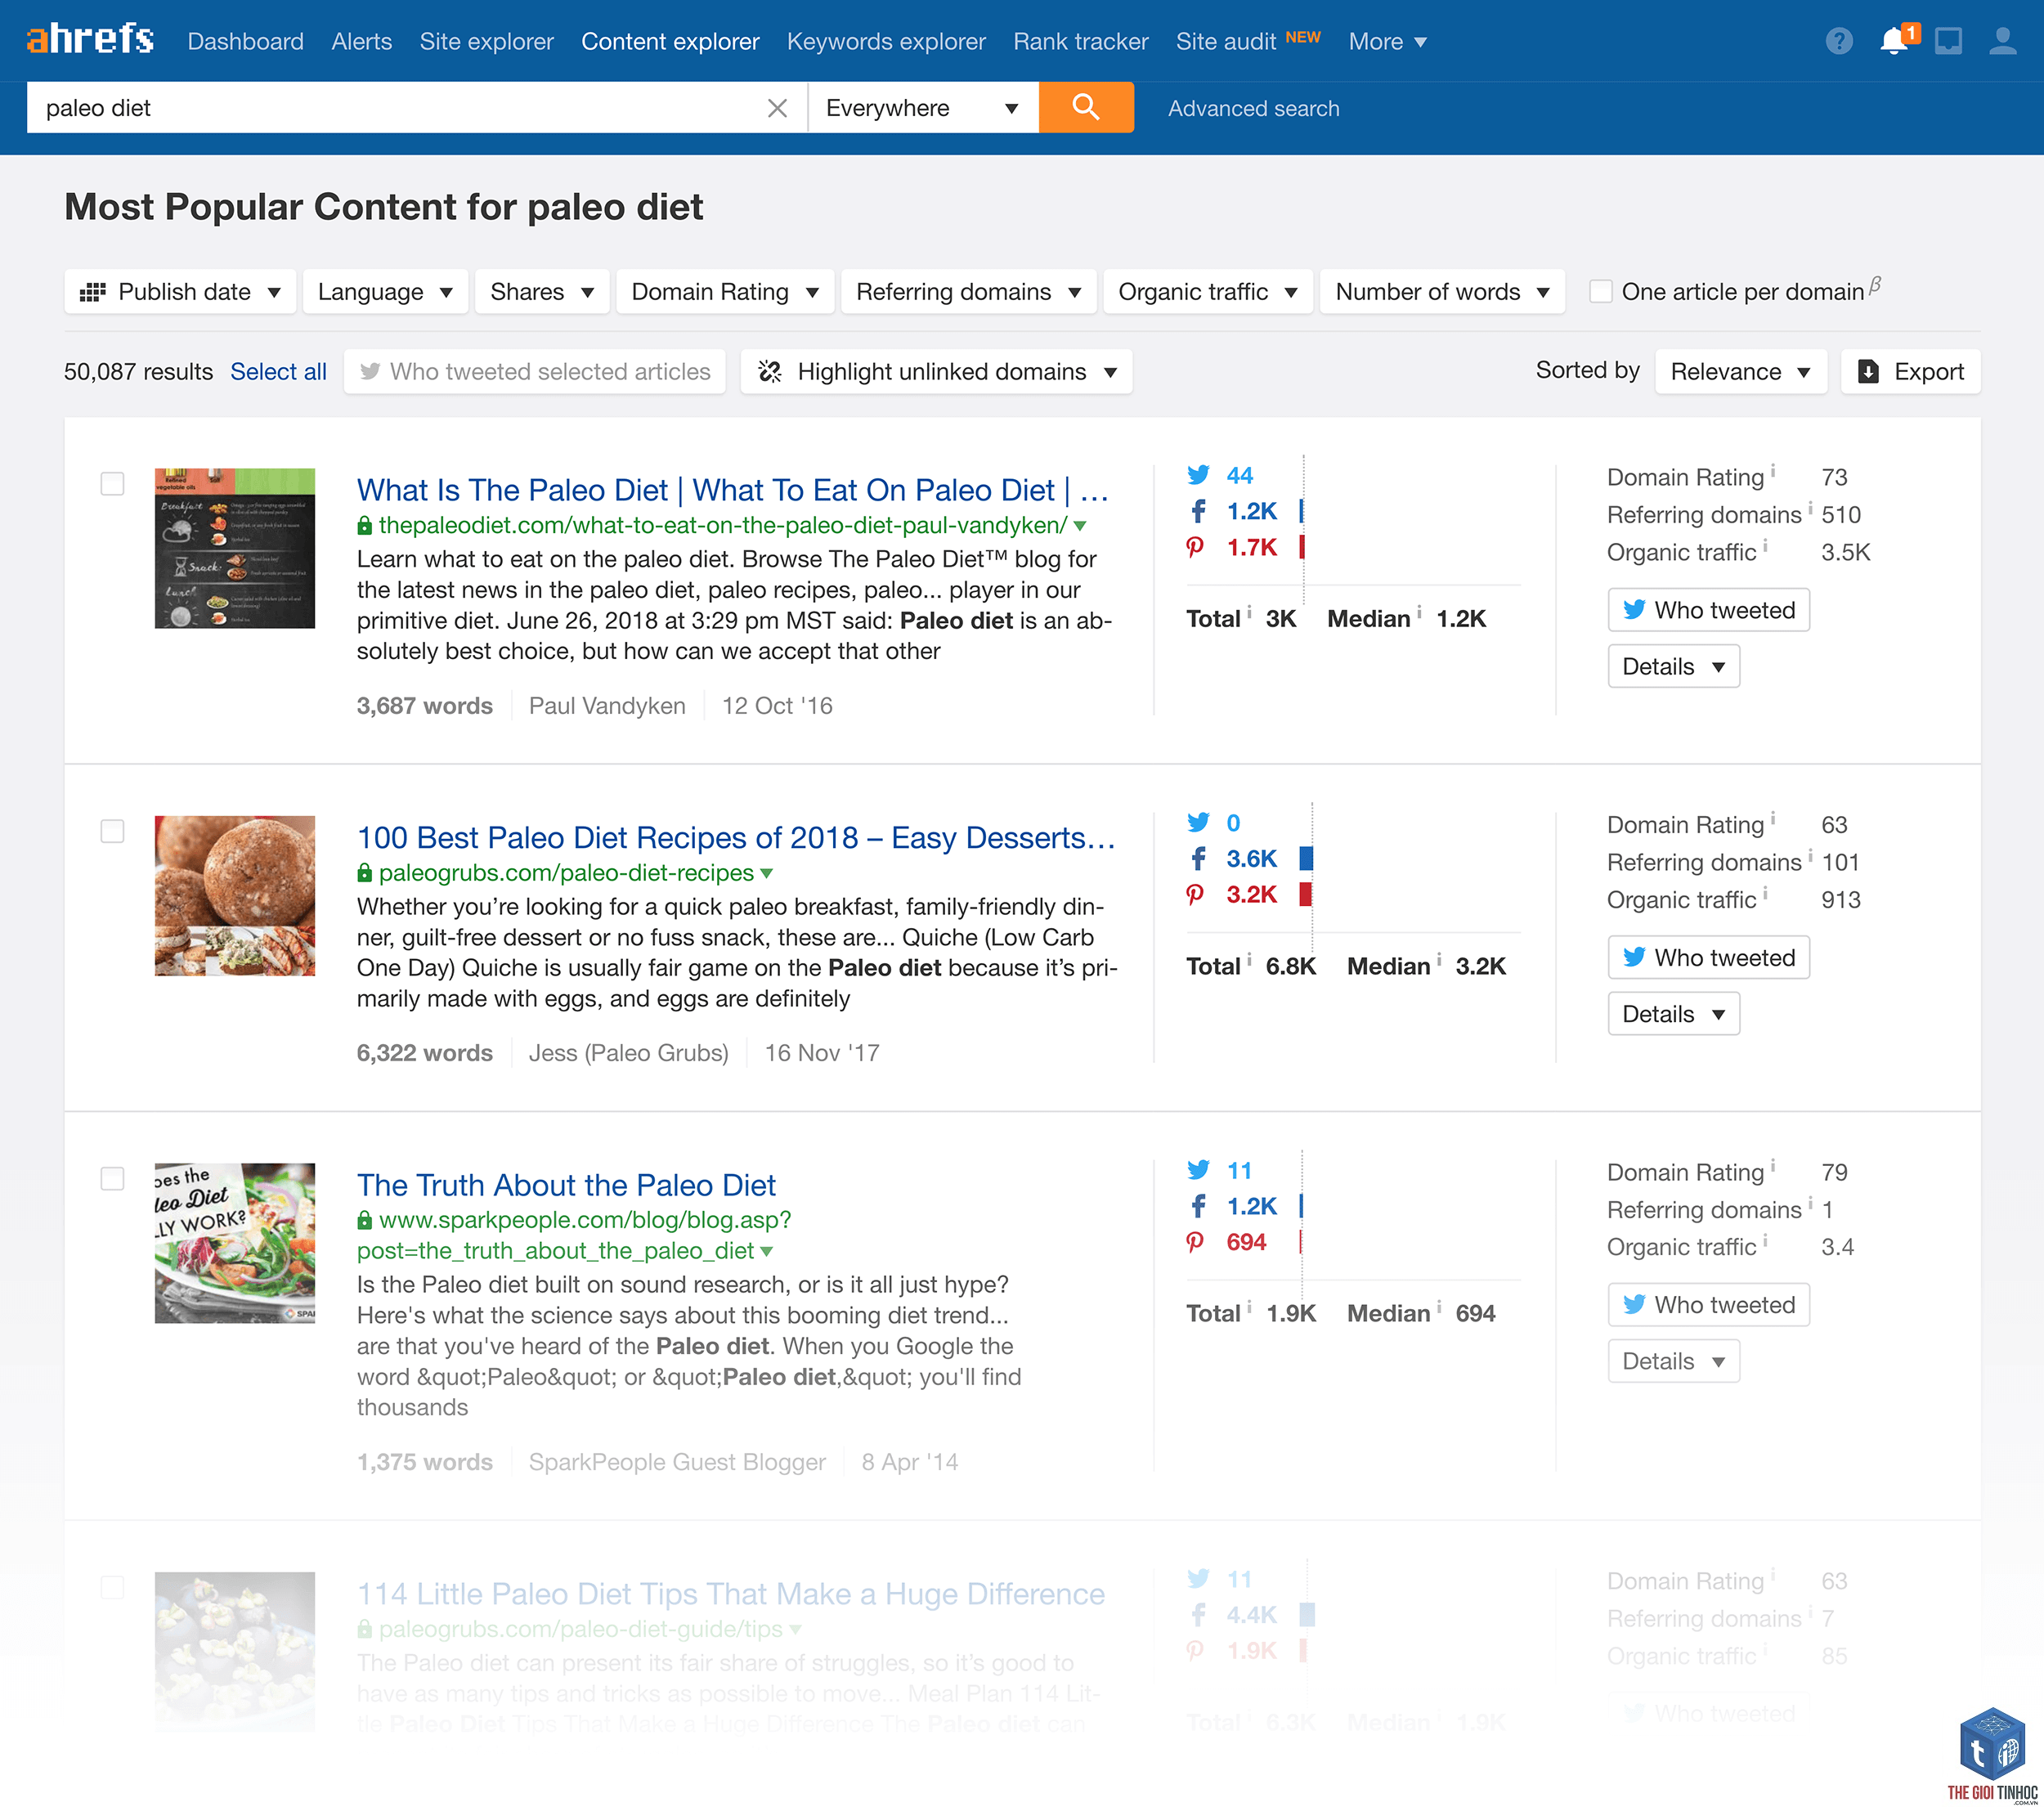Open the notifications bell icon

click(x=1894, y=40)
